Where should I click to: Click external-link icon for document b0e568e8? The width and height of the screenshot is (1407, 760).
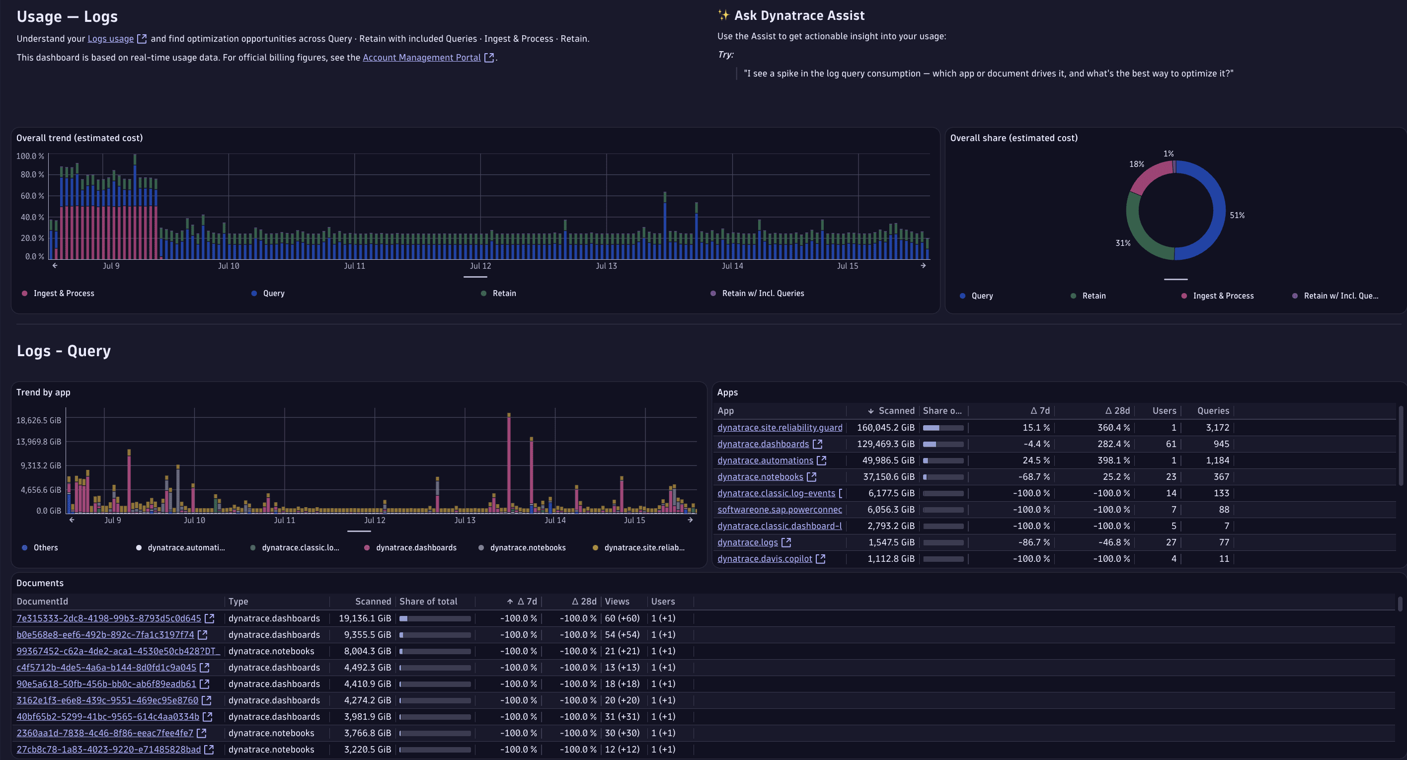(203, 634)
